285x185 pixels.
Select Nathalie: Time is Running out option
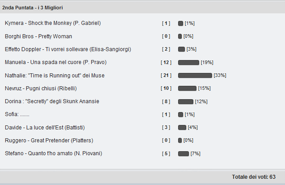[x=54, y=75]
